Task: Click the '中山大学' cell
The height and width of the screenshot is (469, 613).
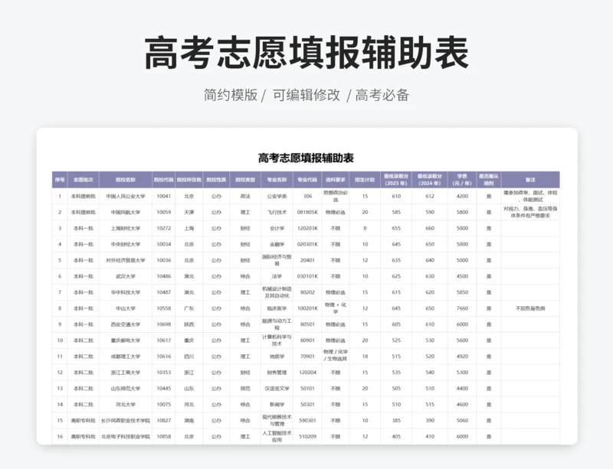Action: (126, 308)
